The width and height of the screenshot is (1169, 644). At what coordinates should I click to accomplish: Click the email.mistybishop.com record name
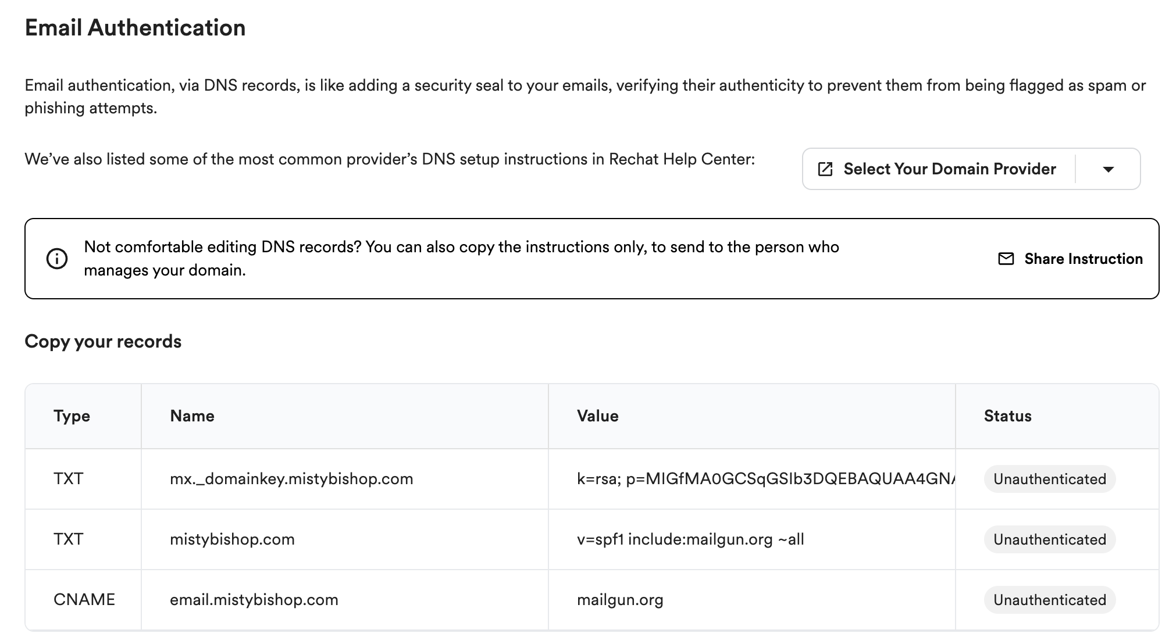(254, 600)
